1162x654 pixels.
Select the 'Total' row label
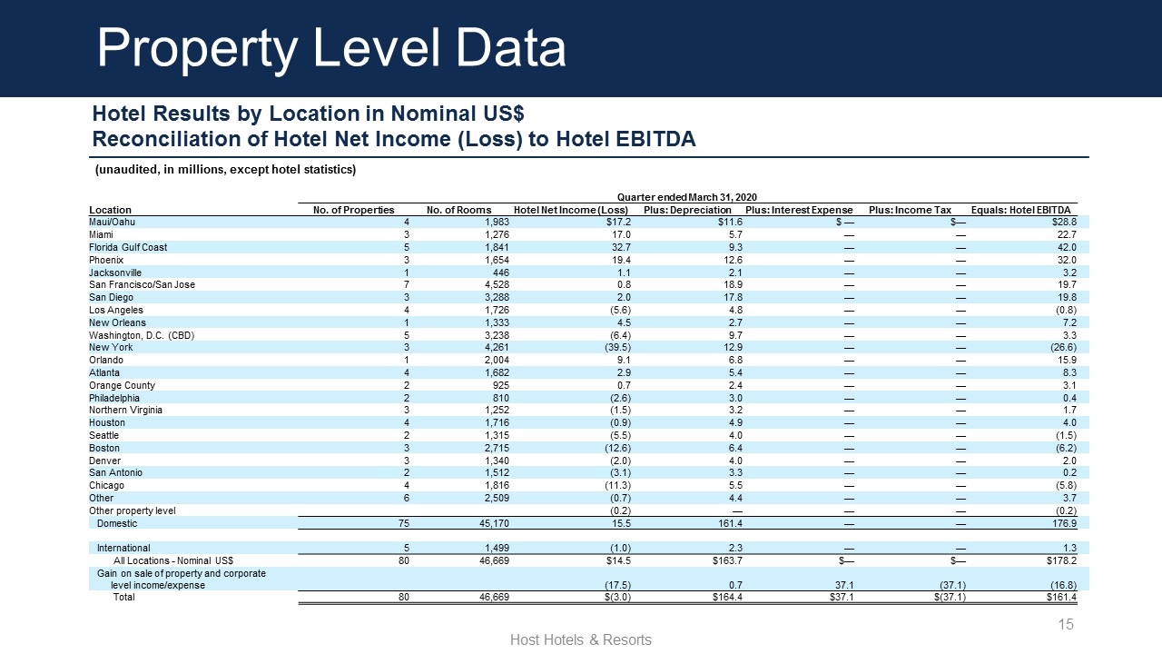(123, 598)
